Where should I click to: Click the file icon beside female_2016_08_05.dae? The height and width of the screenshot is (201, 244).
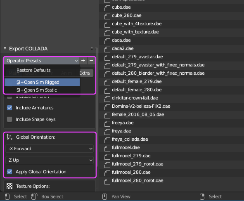coord(107,116)
